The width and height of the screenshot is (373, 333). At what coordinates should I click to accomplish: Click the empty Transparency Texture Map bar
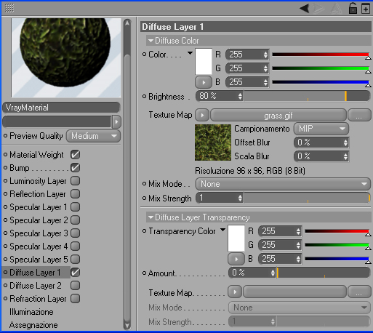pyautogui.click(x=294, y=292)
